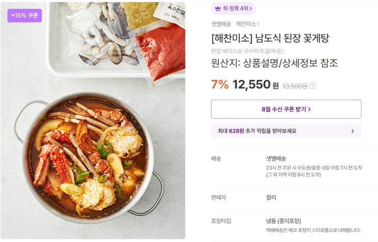Screen dimensions: 378x242
Task: Expand the 628원 추가 적립 arrow
Action: 353,131
